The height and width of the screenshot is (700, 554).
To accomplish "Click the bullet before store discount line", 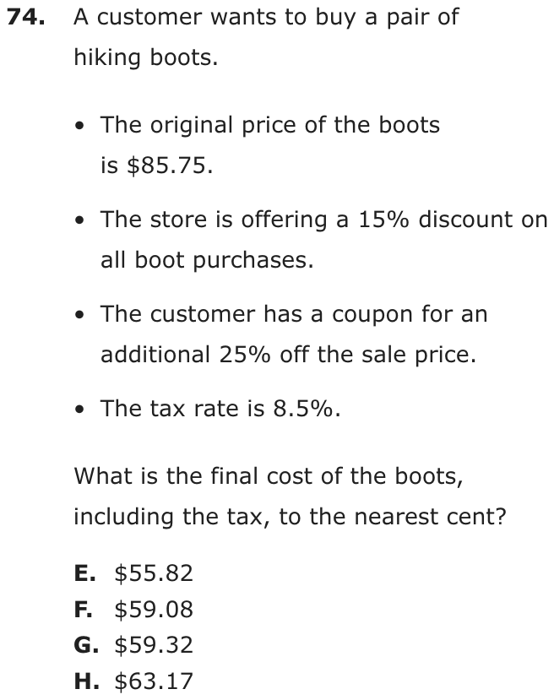I will 80,220.
